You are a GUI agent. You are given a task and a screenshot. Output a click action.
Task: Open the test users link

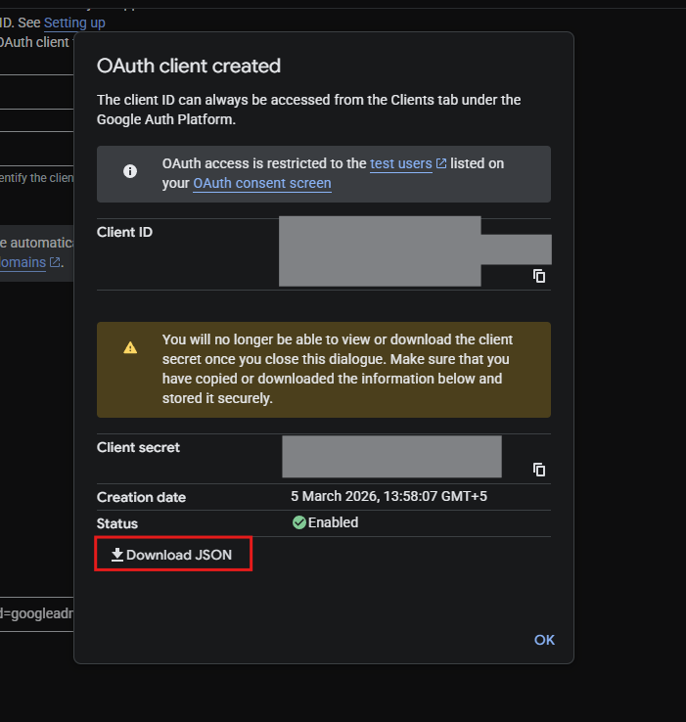(x=401, y=163)
